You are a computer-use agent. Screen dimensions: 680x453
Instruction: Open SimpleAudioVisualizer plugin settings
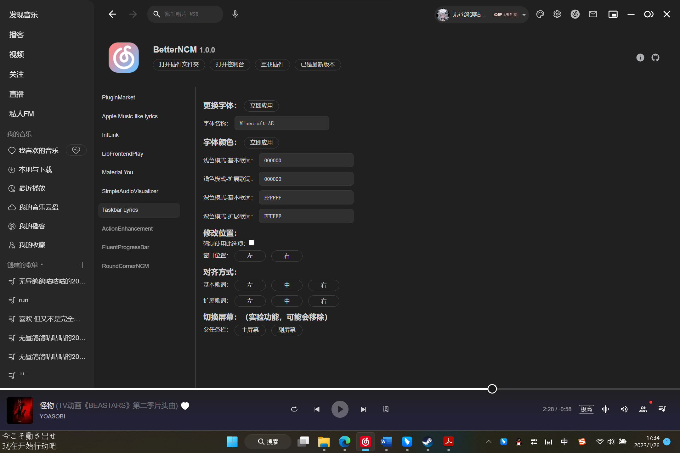pyautogui.click(x=130, y=191)
